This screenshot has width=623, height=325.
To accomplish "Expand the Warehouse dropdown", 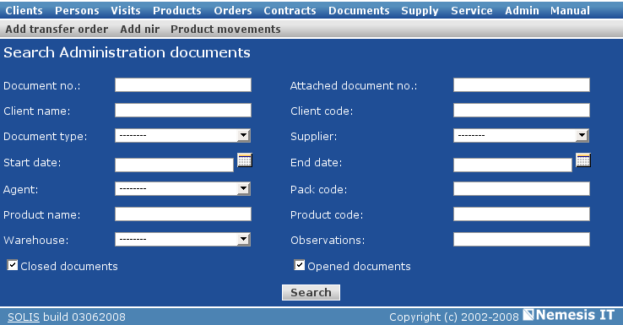I will [x=183, y=240].
